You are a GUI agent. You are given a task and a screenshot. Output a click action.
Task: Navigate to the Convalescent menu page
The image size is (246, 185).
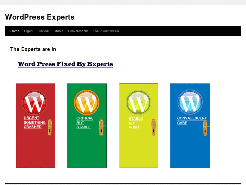coord(78,31)
